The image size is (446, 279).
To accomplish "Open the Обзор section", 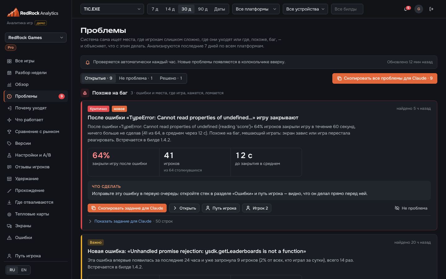I will (x=36, y=85).
